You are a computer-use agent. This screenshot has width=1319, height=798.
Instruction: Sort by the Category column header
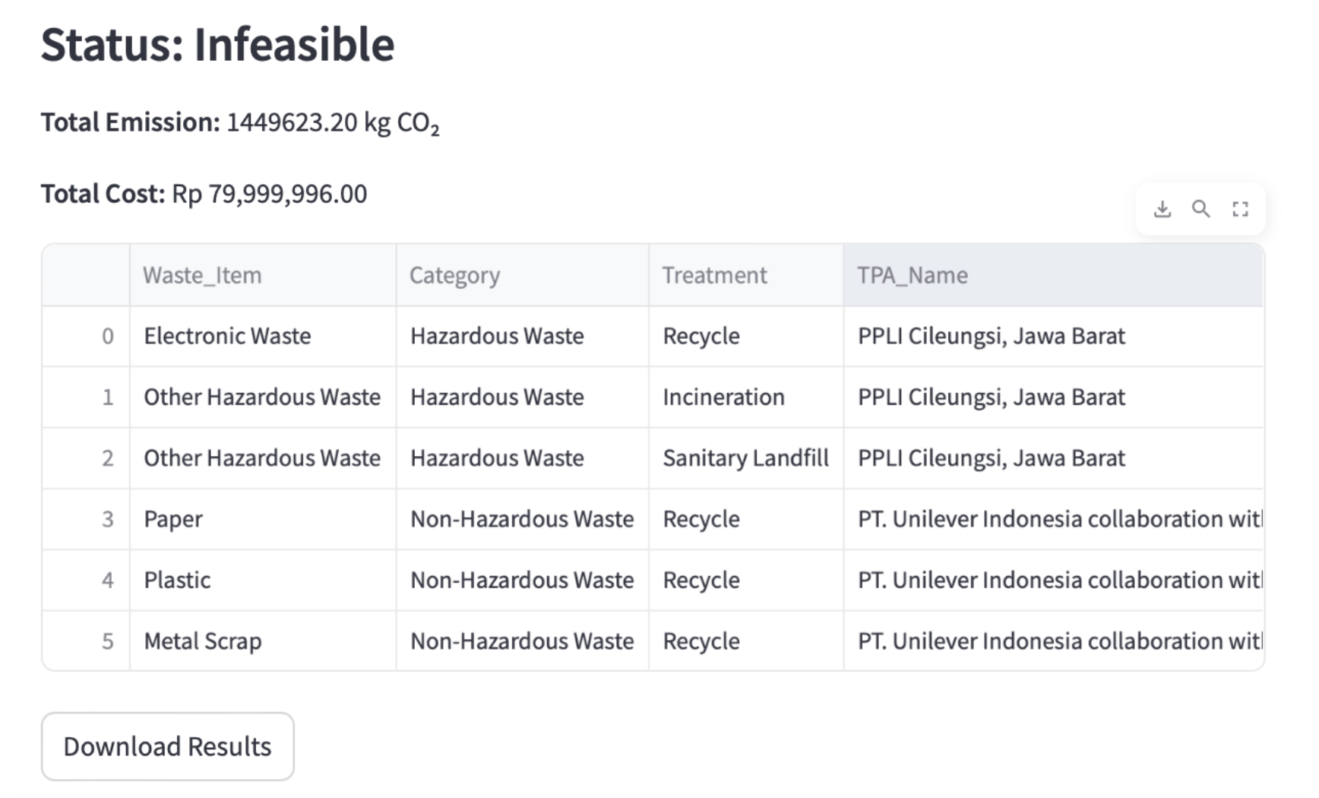[x=522, y=275]
